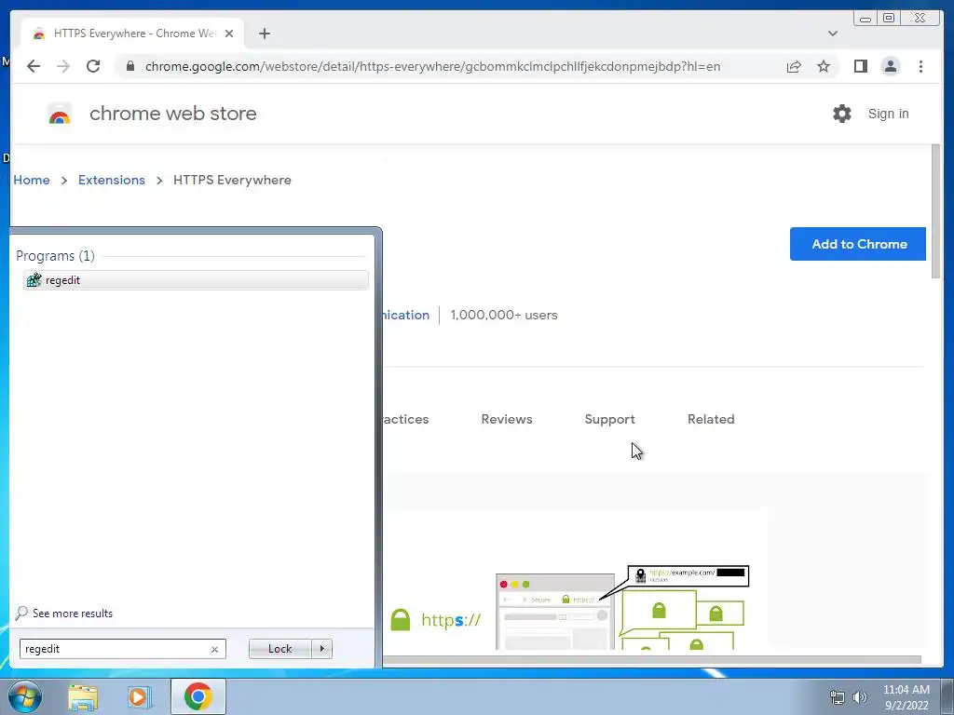
Task: Click the Sign in link
Action: click(x=888, y=114)
